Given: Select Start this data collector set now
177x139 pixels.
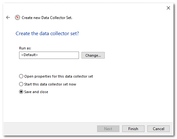Looking at the screenshot, I should (x=47, y=84).
